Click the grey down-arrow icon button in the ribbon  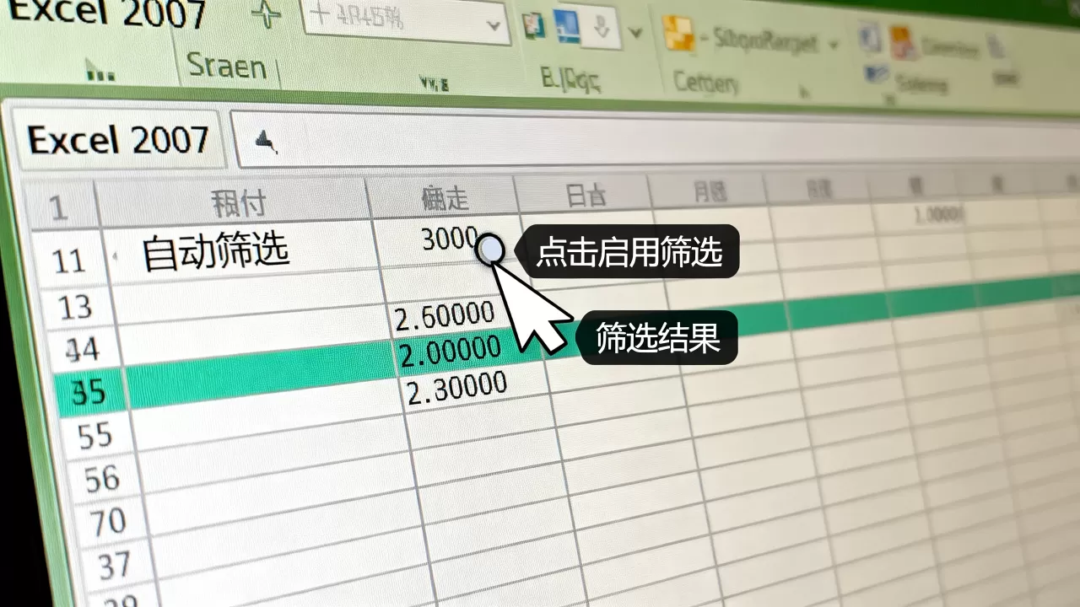[x=602, y=30]
